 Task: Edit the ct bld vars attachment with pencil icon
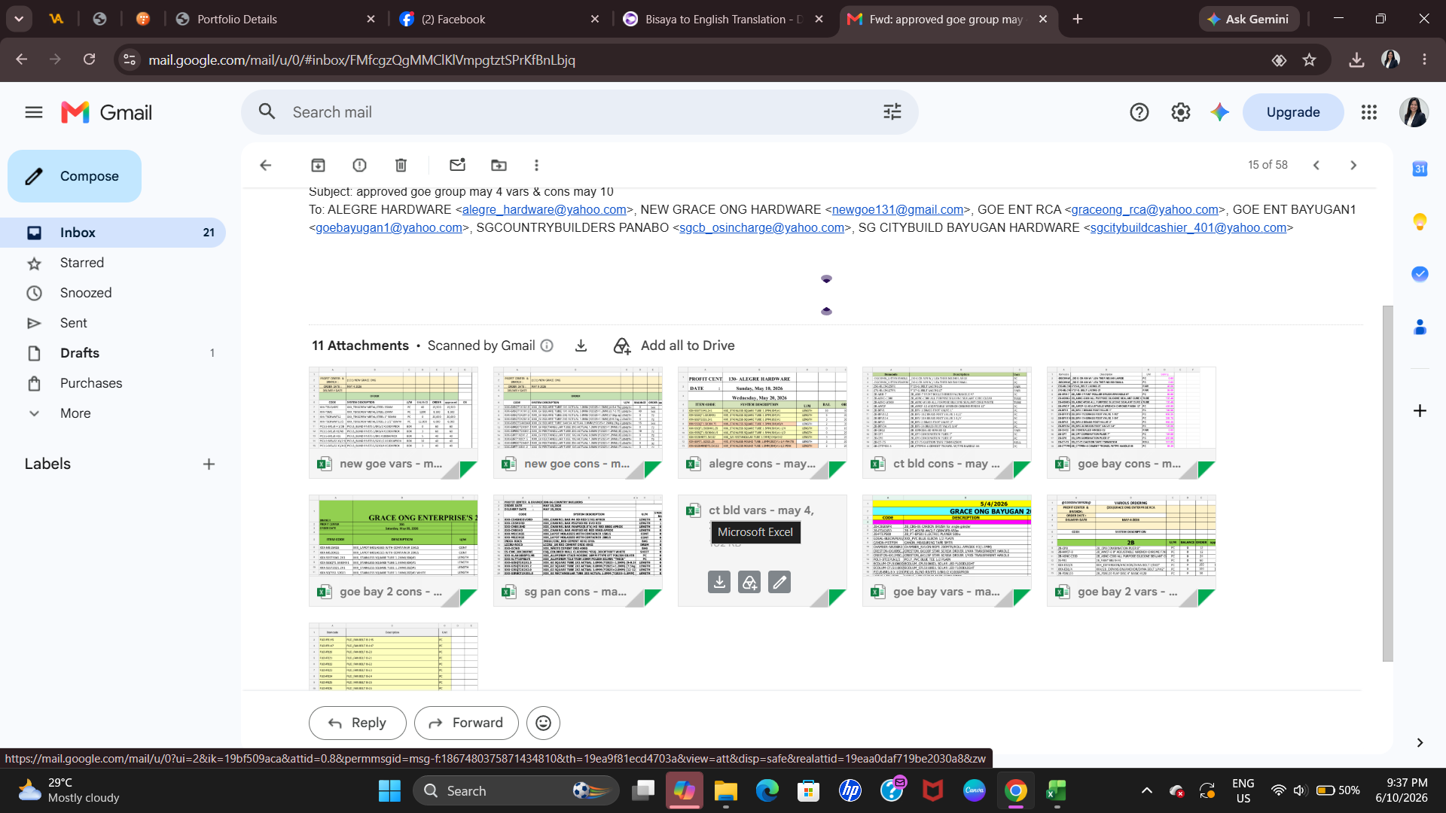(x=779, y=582)
